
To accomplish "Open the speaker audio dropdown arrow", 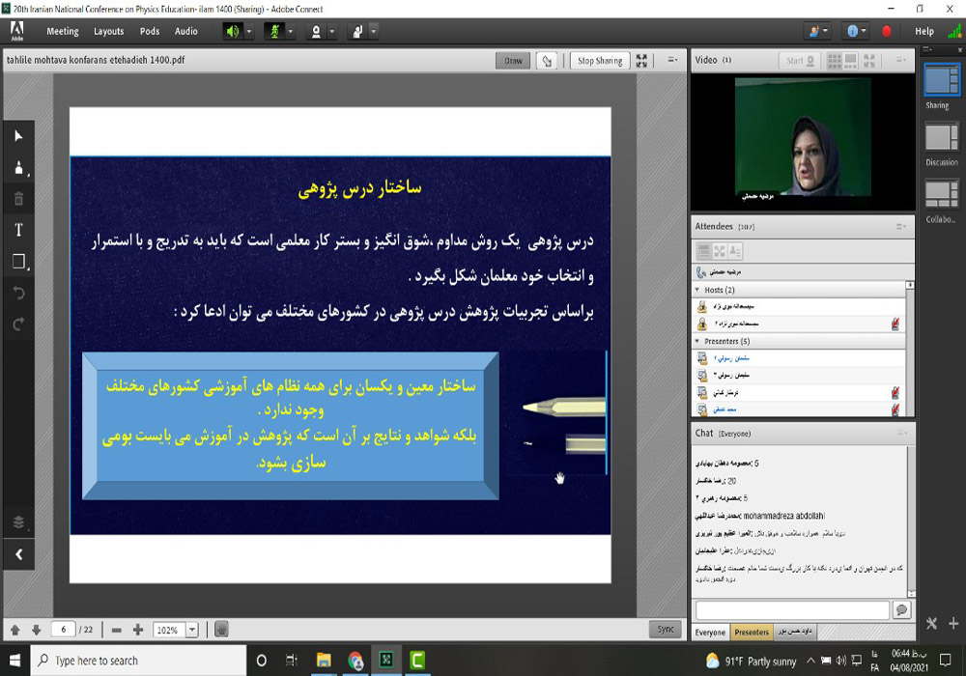I will tap(249, 31).
